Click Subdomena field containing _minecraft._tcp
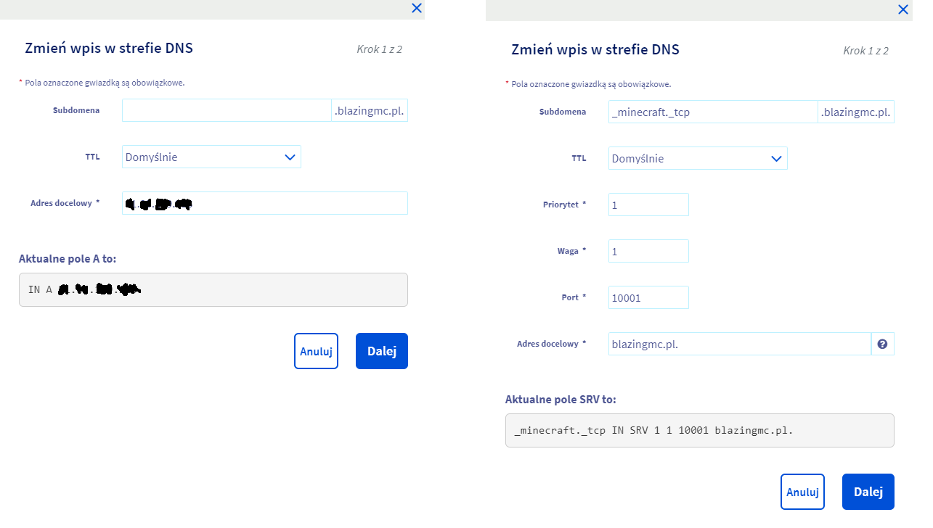Viewport: 933px width, 528px height. click(x=713, y=112)
